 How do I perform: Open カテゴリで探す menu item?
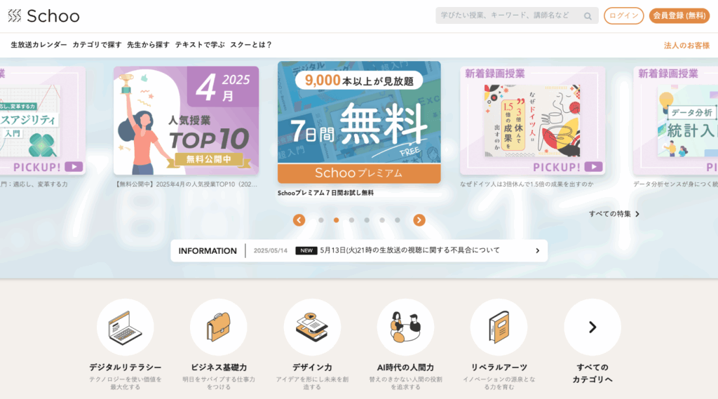click(97, 45)
